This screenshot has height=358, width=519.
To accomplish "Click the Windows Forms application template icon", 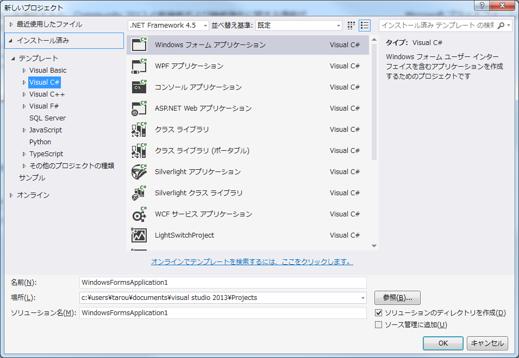I will [x=139, y=44].
